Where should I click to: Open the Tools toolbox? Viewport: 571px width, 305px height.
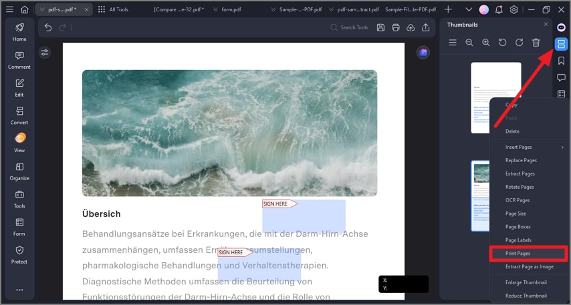pos(19,199)
